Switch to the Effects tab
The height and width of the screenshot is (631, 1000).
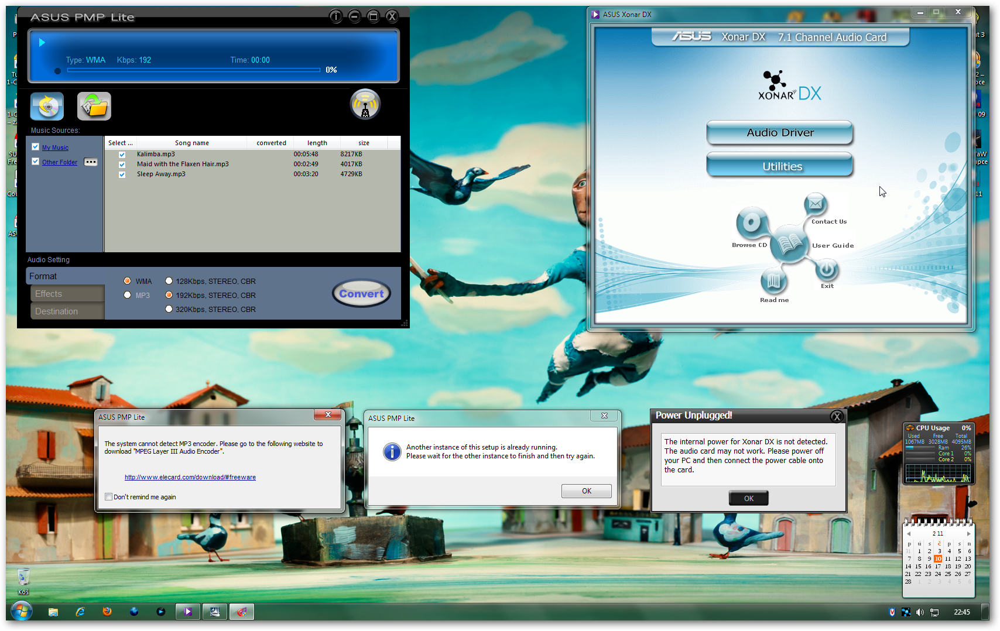click(67, 294)
